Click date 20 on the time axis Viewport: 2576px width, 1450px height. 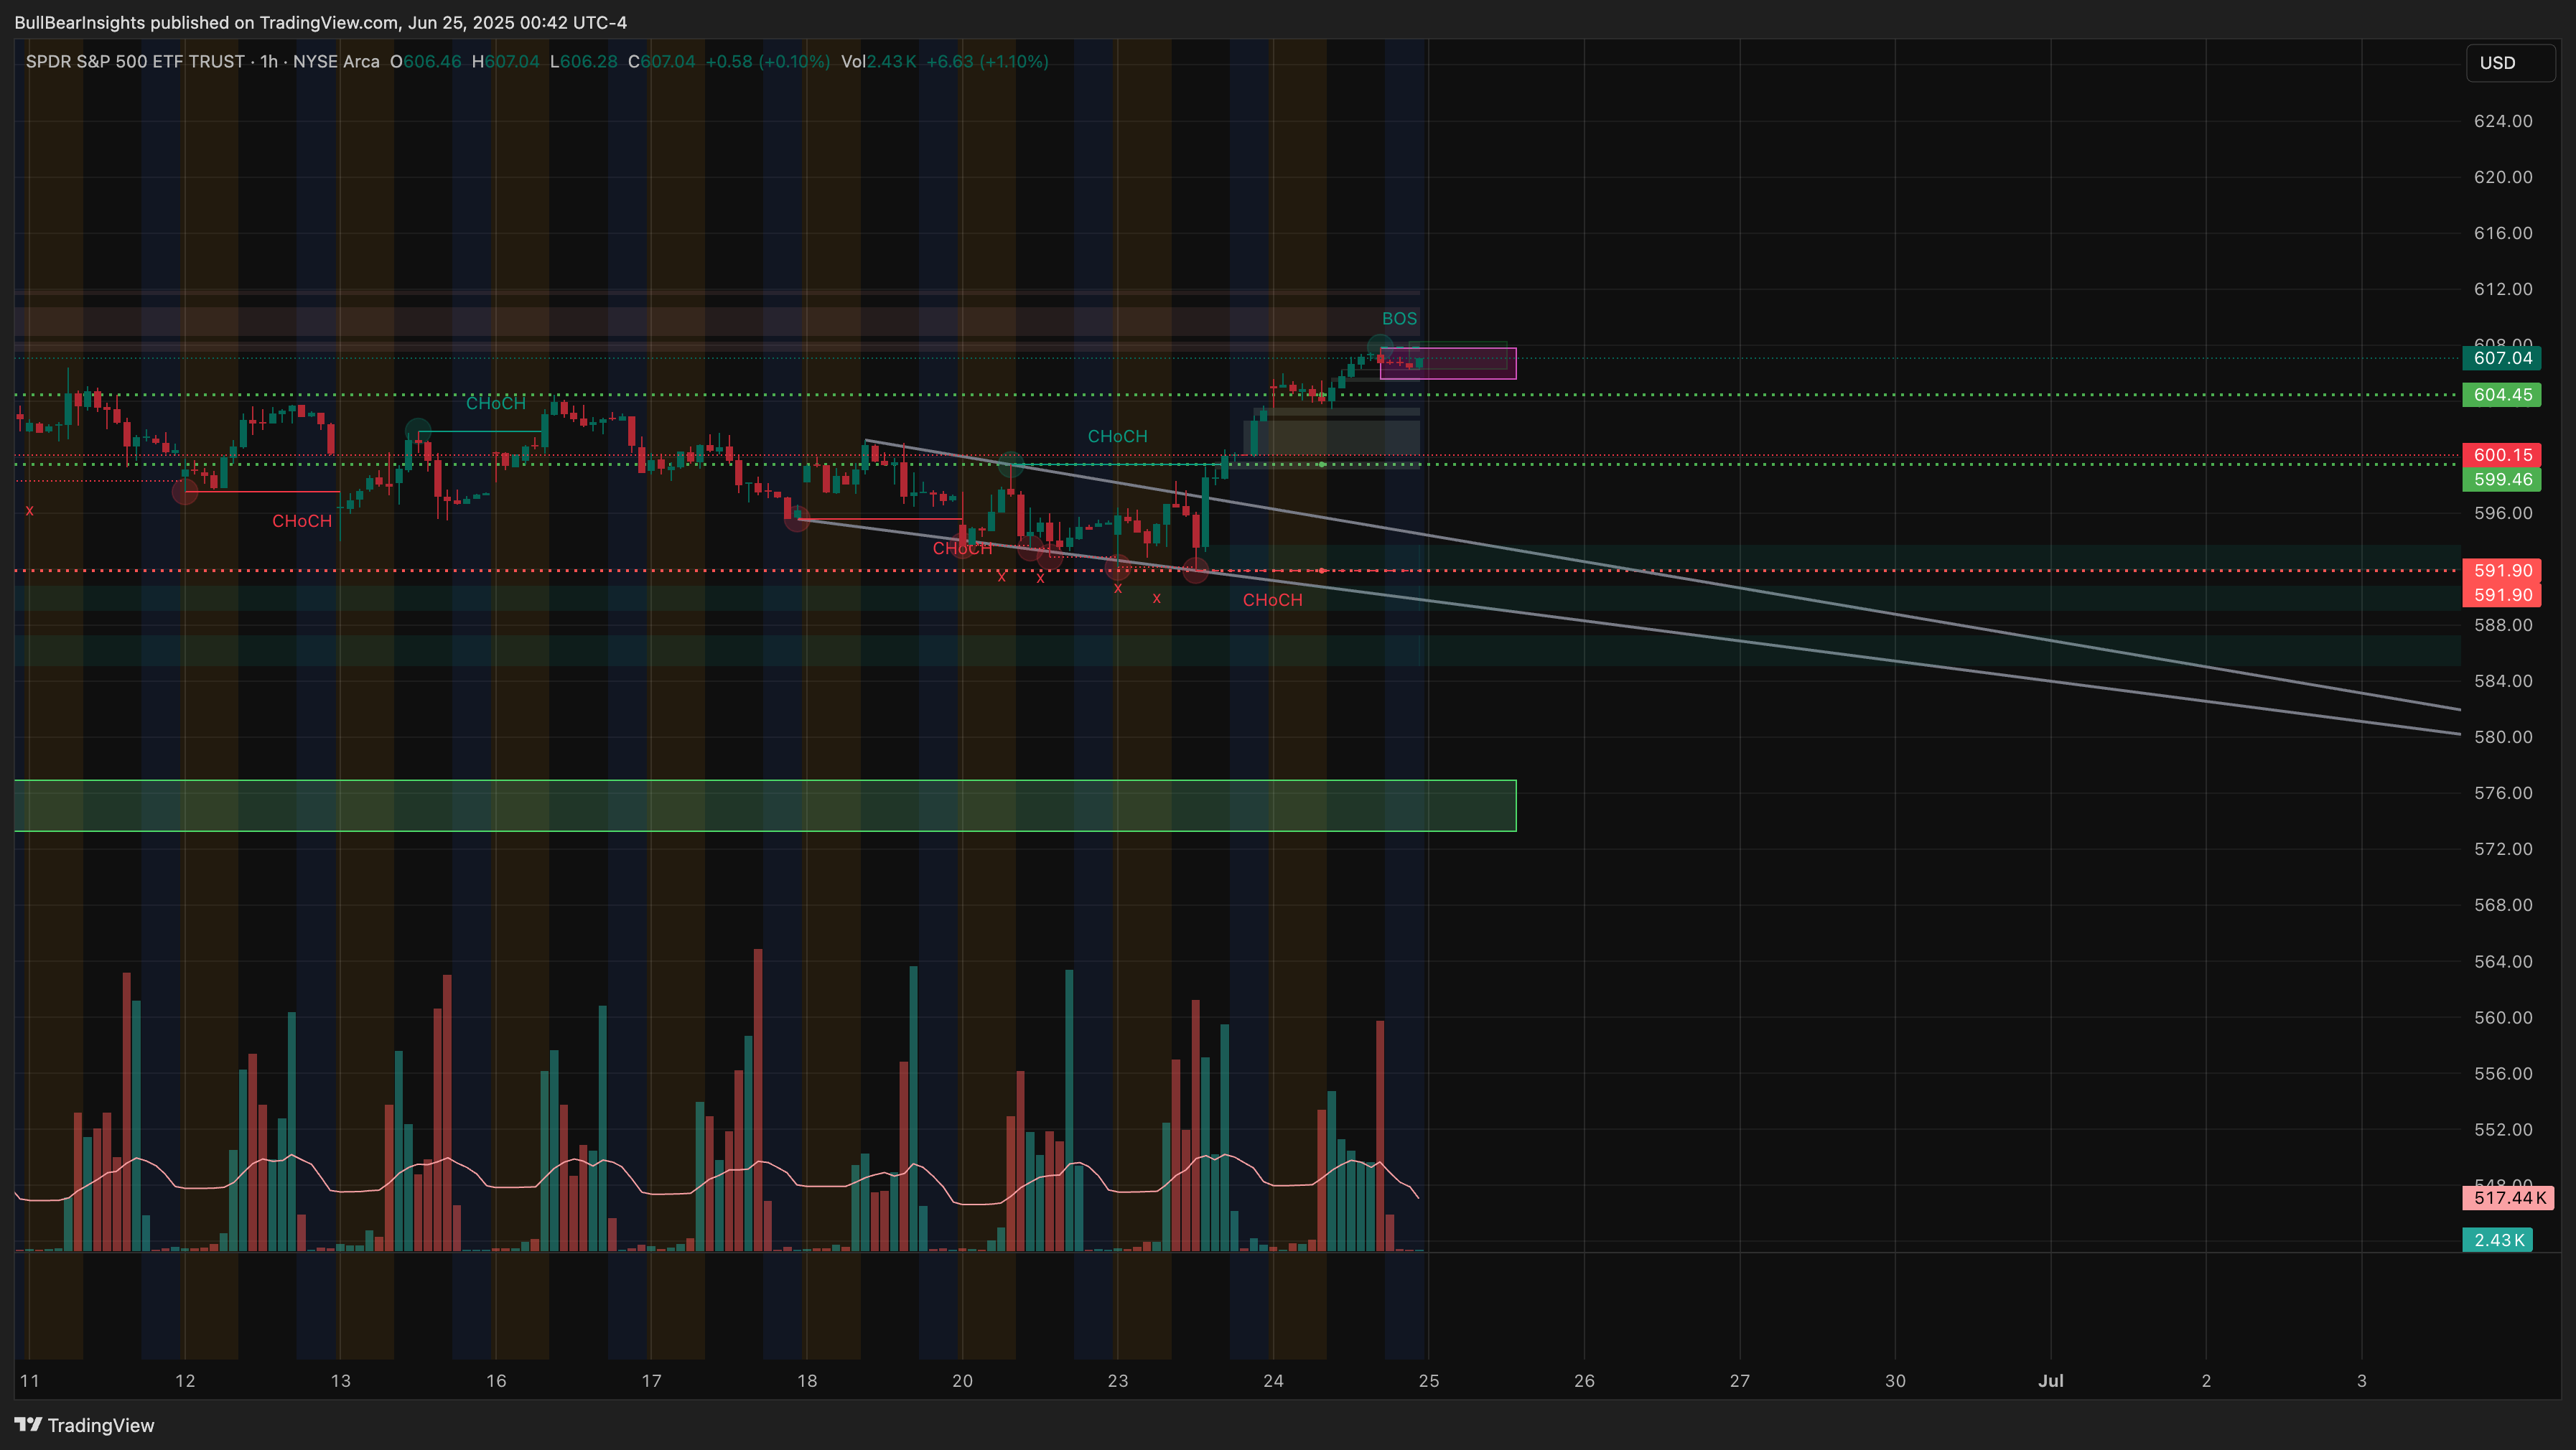(x=962, y=1381)
